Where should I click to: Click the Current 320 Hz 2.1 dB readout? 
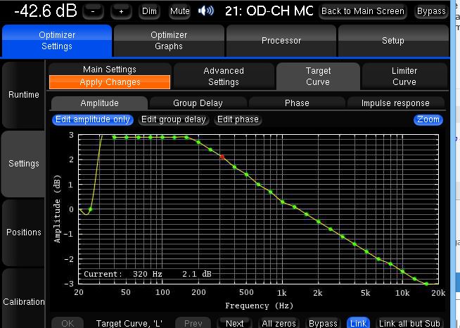[147, 274]
